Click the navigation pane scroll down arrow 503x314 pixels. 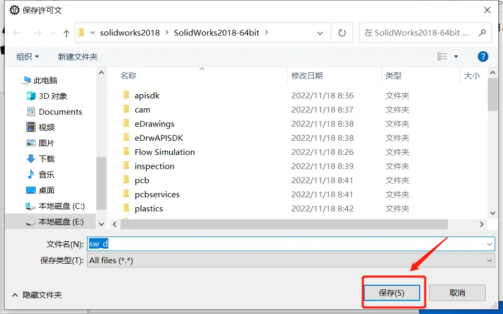[x=101, y=224]
